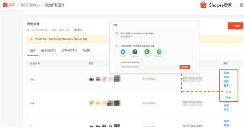Share promotion via Line icon
The image size is (244, 129).
click(147, 52)
